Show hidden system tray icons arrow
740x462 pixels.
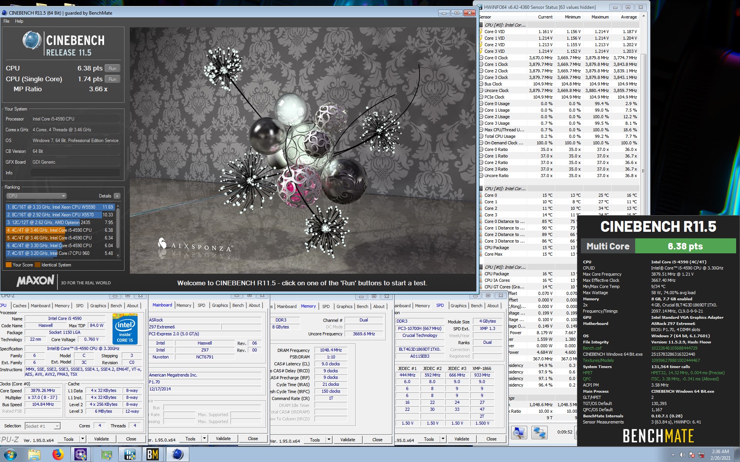(673, 455)
